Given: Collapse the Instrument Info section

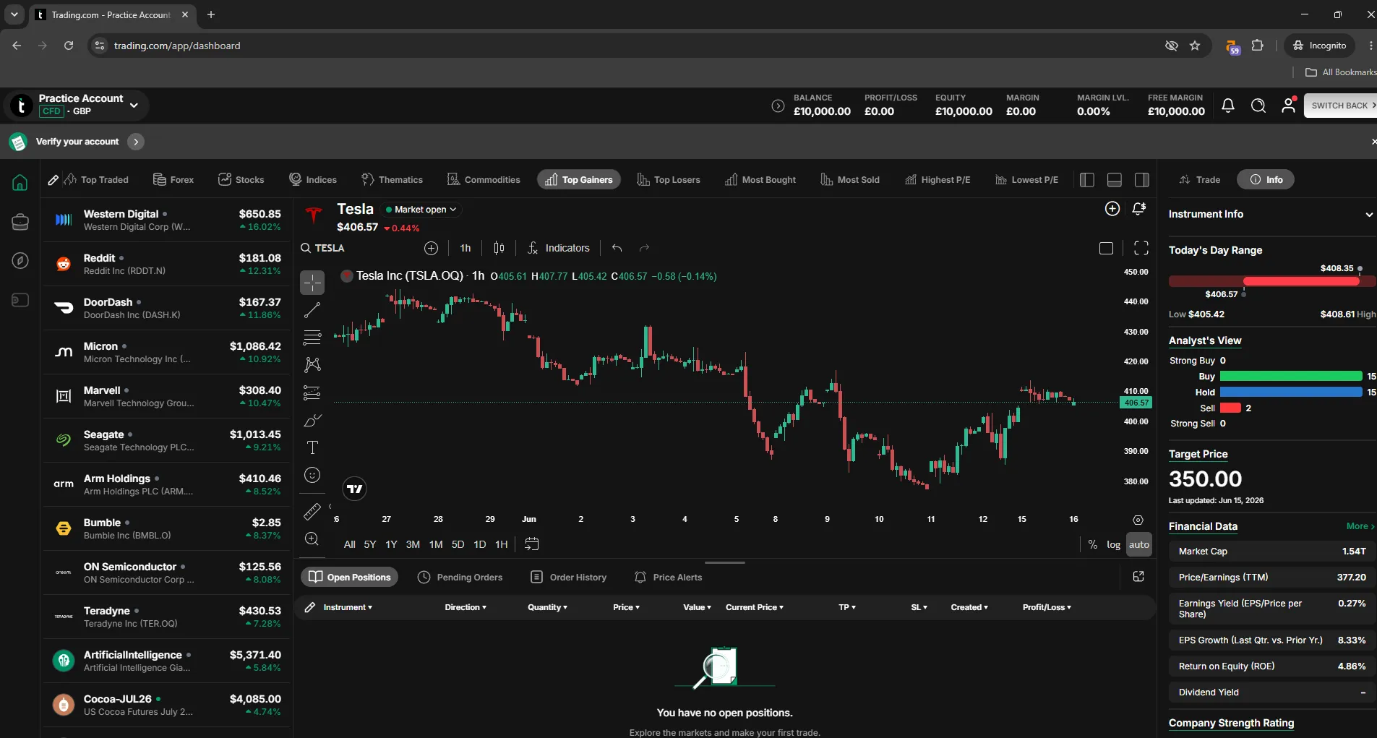Looking at the screenshot, I should click(1368, 215).
